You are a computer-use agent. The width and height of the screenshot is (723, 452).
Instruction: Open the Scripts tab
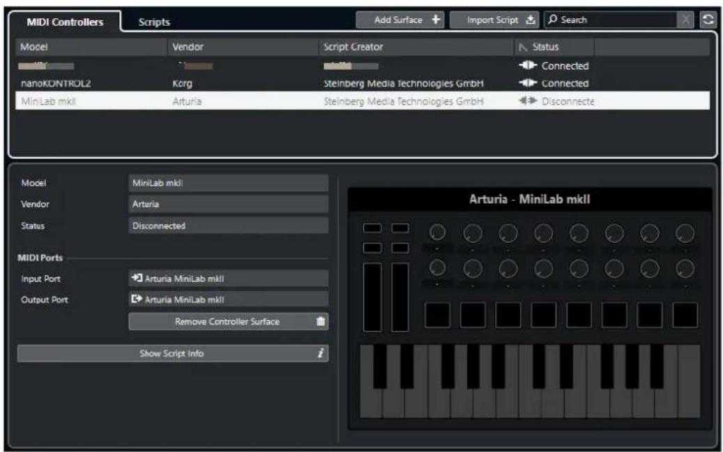pyautogui.click(x=154, y=22)
